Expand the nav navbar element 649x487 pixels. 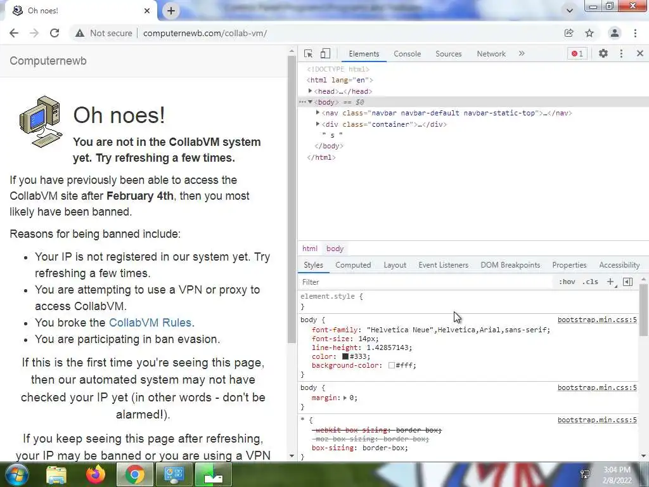click(x=318, y=113)
